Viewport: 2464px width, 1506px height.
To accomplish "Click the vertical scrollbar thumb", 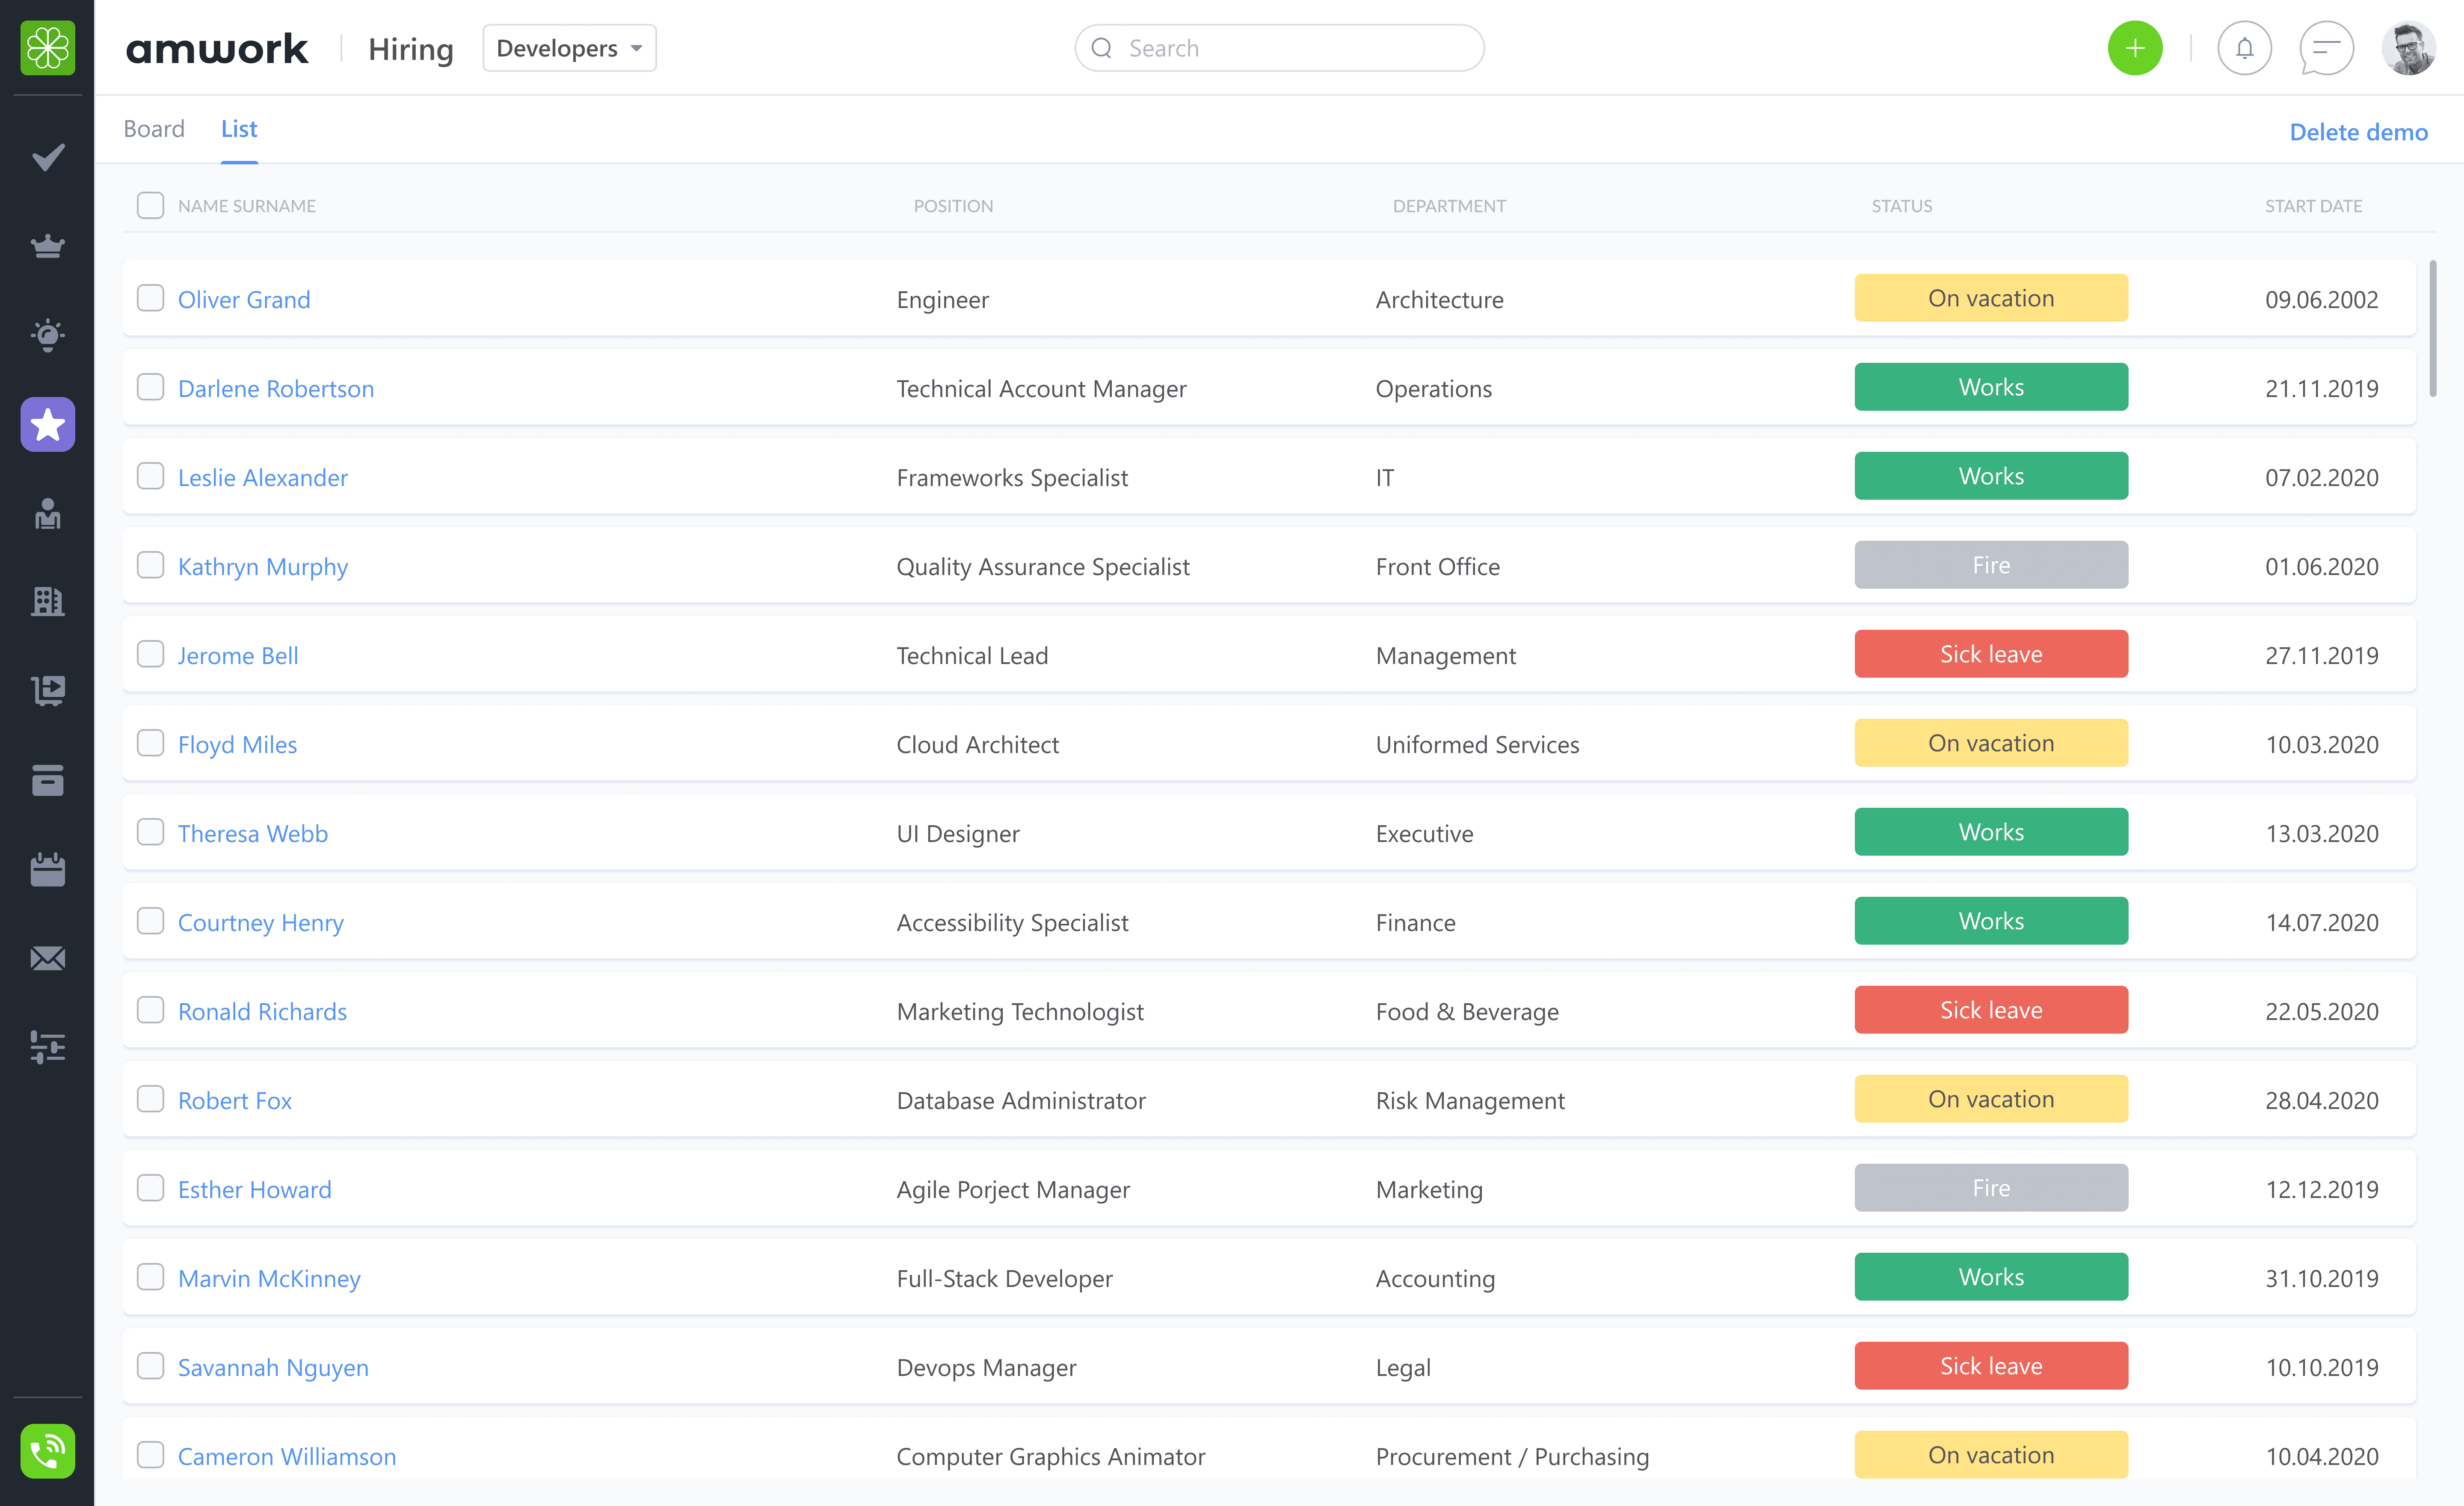I will 2433,328.
